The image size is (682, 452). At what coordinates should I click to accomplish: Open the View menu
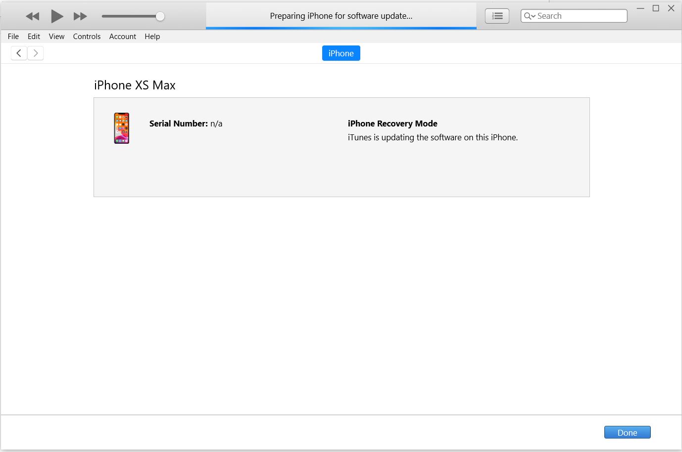tap(56, 37)
